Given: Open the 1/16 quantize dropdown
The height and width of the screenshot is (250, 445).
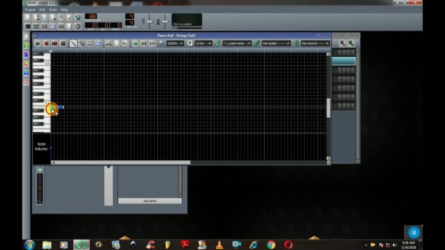Looking at the screenshot, I should [x=203, y=43].
